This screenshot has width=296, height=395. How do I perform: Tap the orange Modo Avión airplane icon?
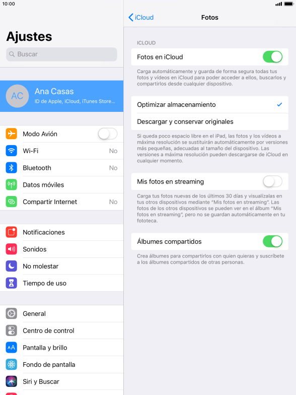point(11,134)
